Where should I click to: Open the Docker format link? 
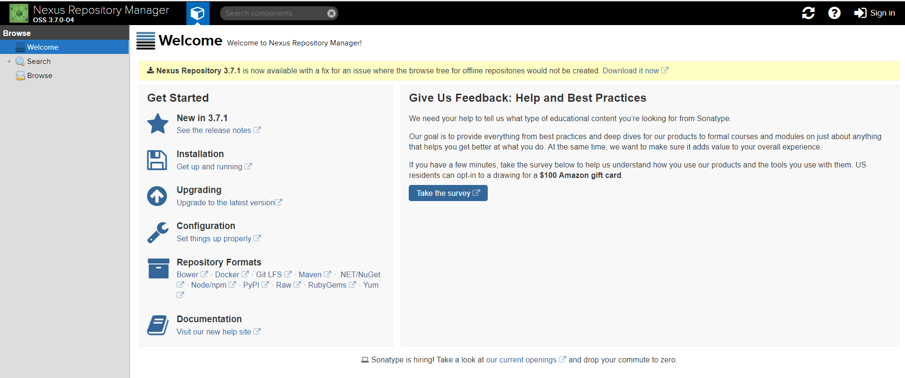(x=227, y=275)
